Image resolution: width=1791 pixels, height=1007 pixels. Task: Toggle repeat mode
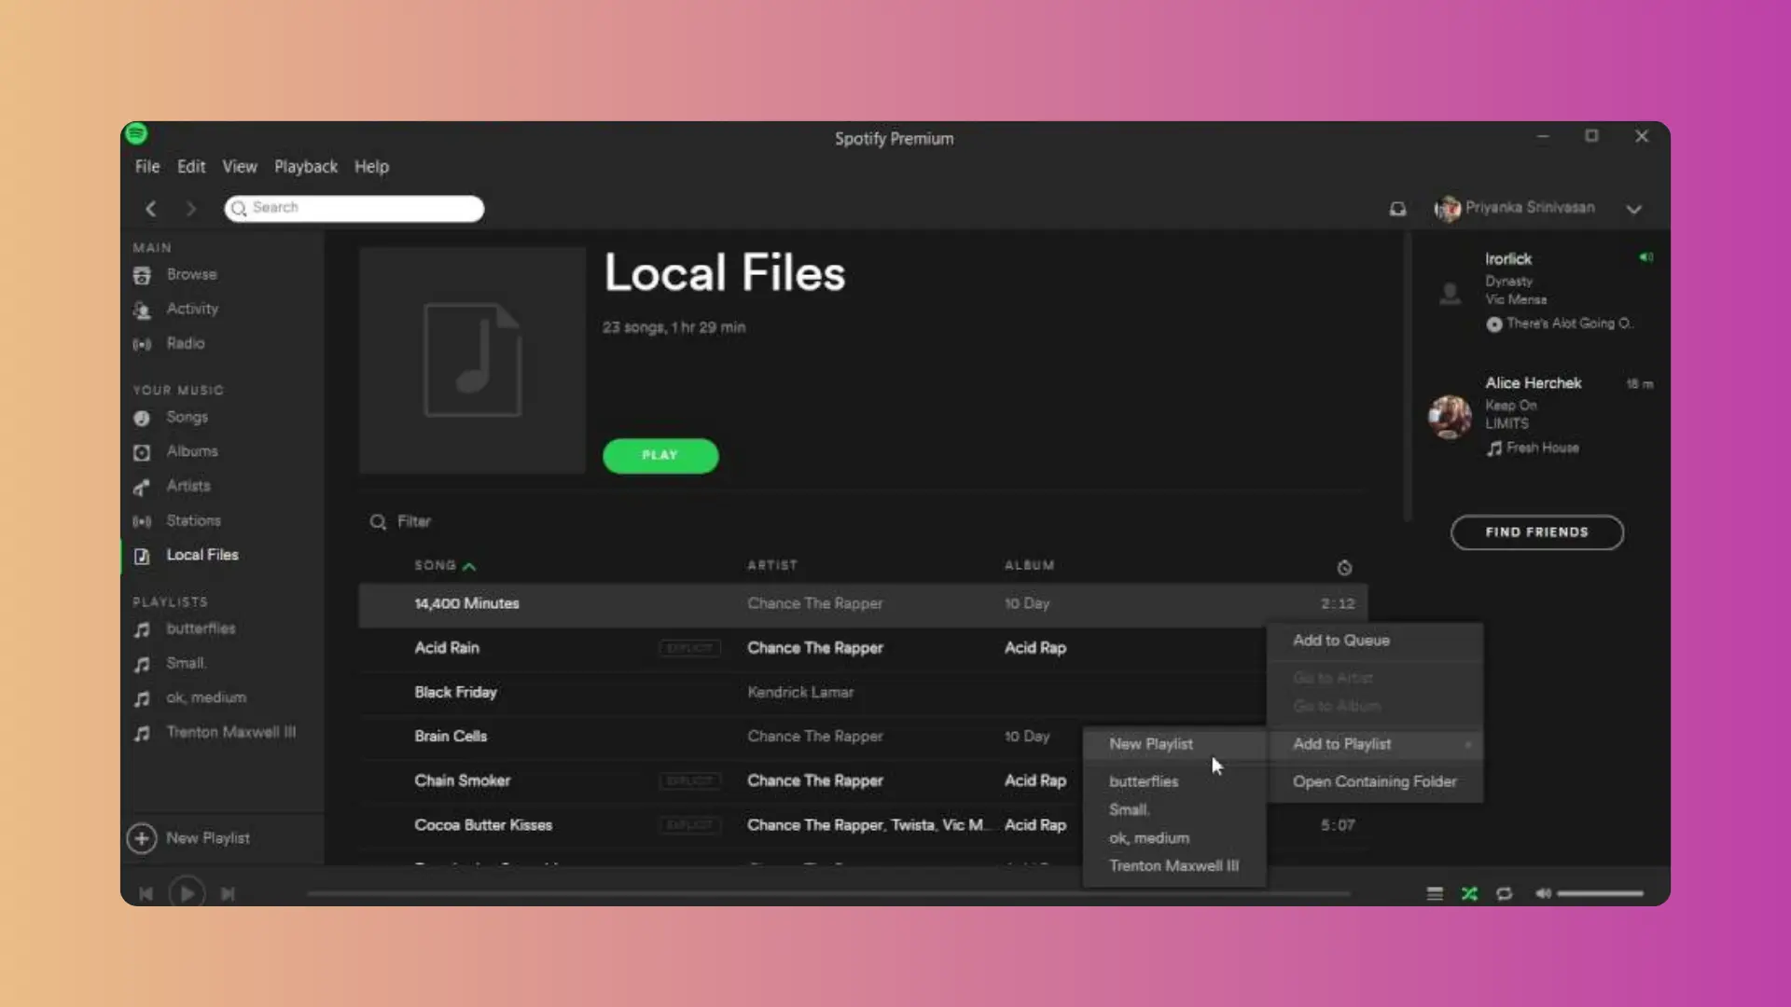(x=1504, y=893)
